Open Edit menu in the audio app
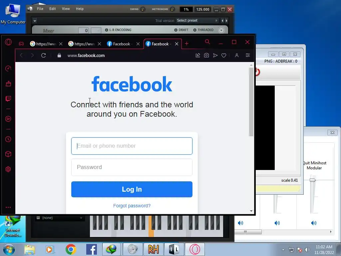The image size is (341, 256). 52,9
